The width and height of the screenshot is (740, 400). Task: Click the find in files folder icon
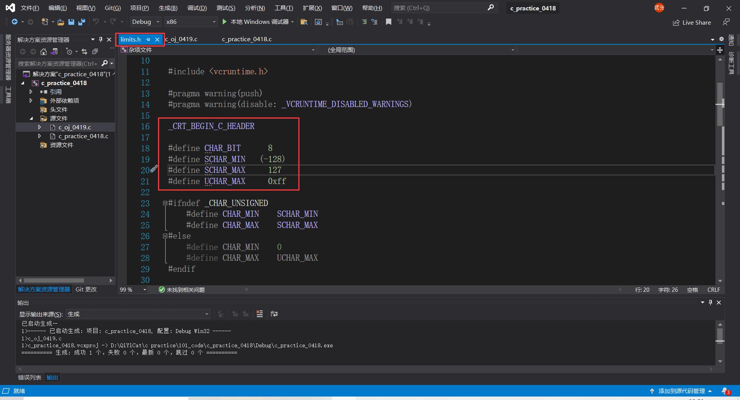[x=304, y=22]
